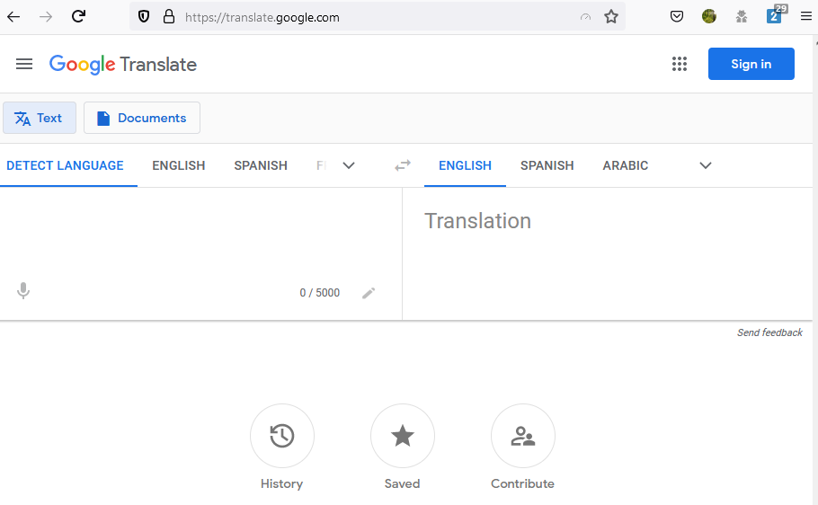
Task: Click the gray extension icon in toolbar
Action: (742, 17)
